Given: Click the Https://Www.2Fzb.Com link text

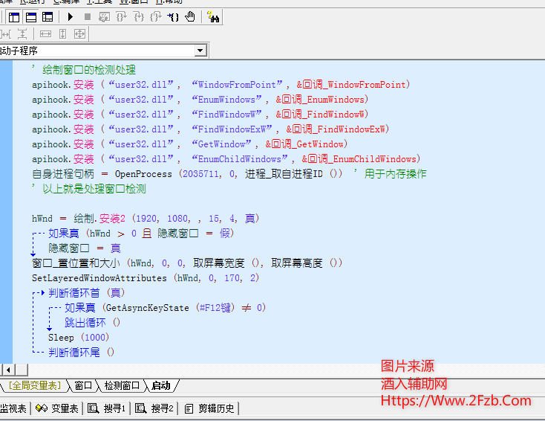Looking at the screenshot, I should pyautogui.click(x=456, y=401).
